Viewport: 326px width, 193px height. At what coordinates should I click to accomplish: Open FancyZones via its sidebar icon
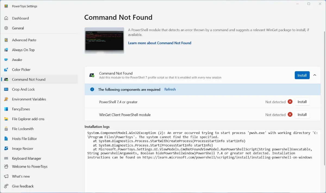(x=6, y=109)
